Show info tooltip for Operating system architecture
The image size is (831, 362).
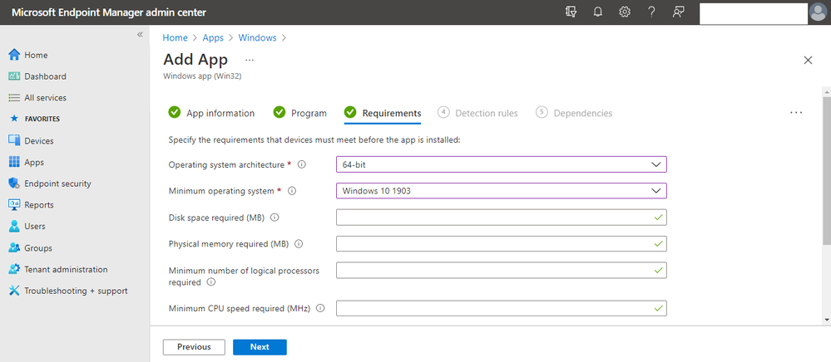pos(302,164)
